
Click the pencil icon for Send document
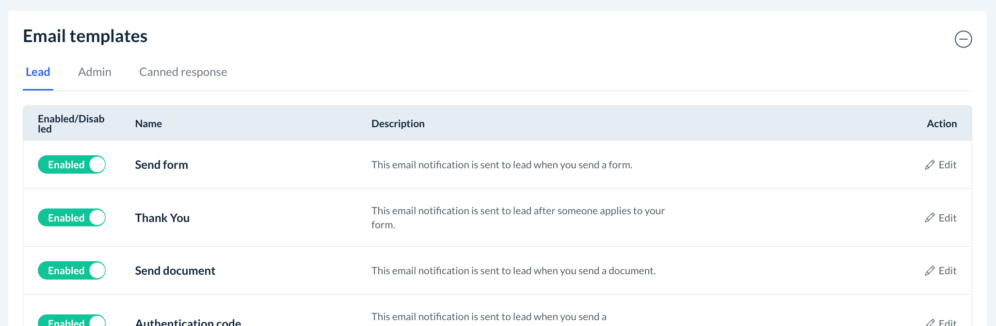(930, 271)
